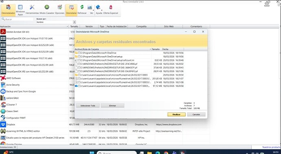Viewport: 281px width, 154px height.
Task: Click the Tamaño header in leftovers list
Action: point(157,49)
